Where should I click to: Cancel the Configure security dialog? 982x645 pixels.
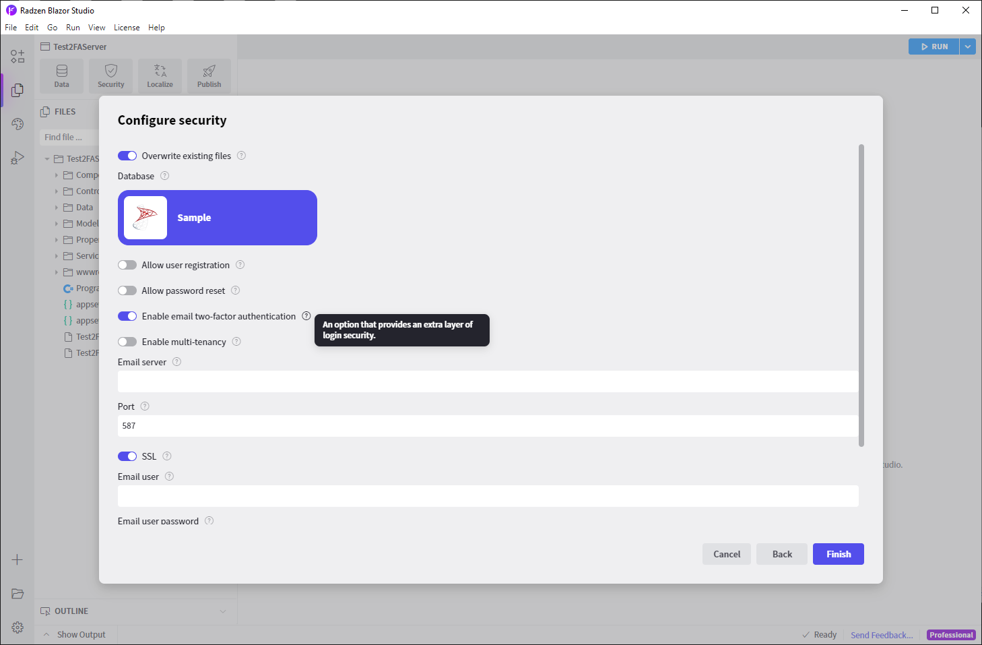[727, 554]
